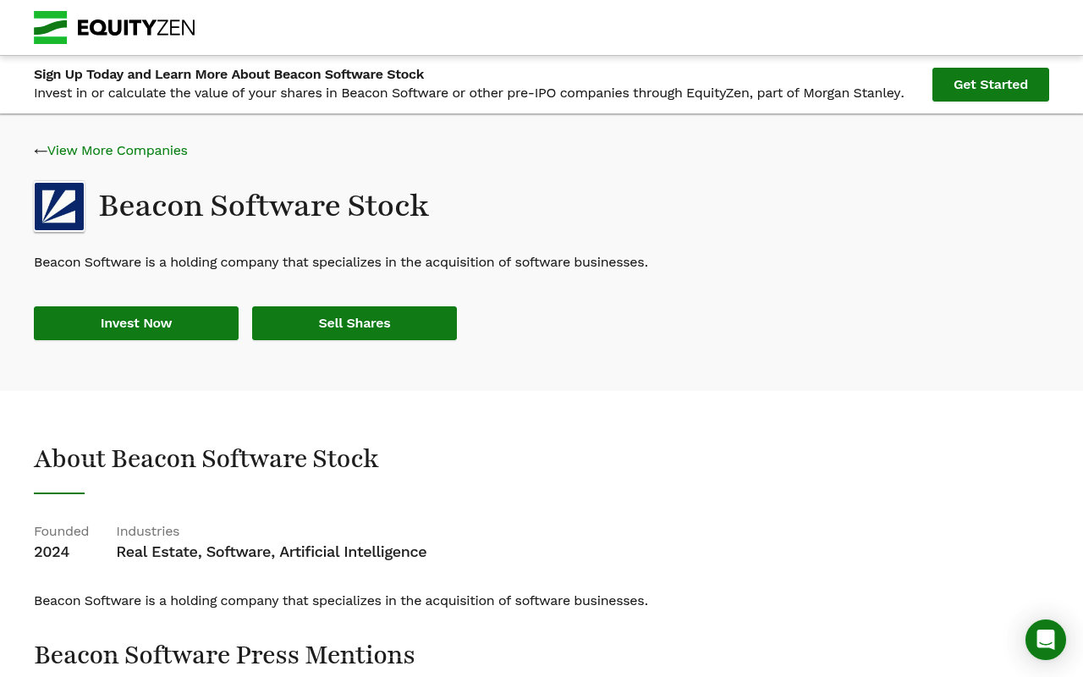
Task: Click the Beacon Software Stock page title
Action: 264,206
